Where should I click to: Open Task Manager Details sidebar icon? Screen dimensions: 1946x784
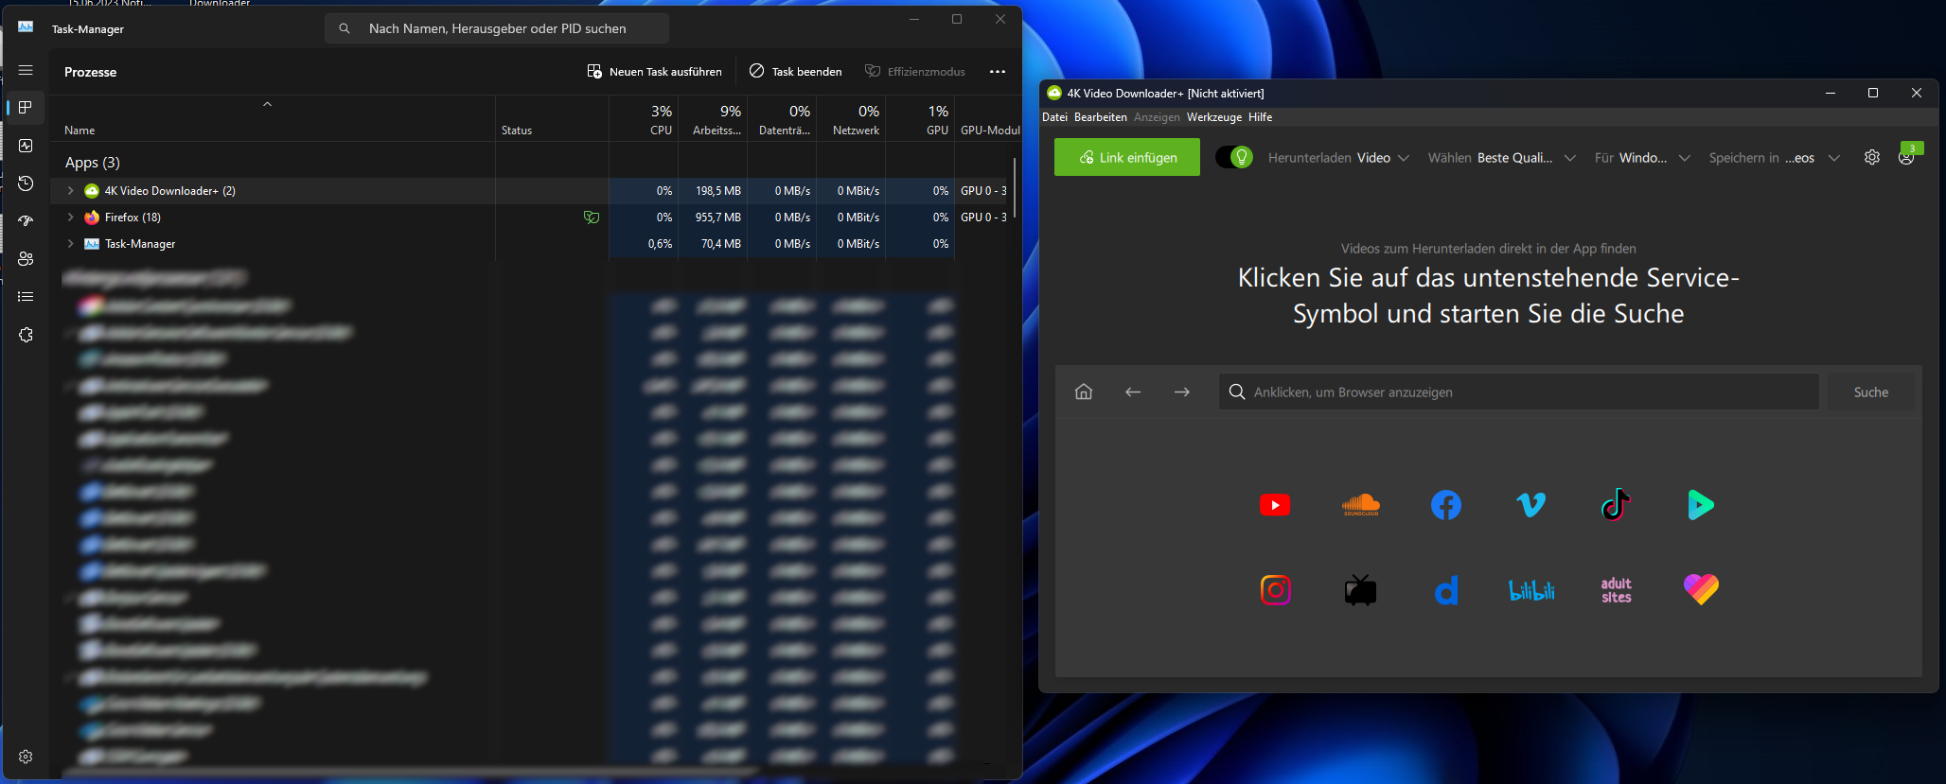coord(26,297)
